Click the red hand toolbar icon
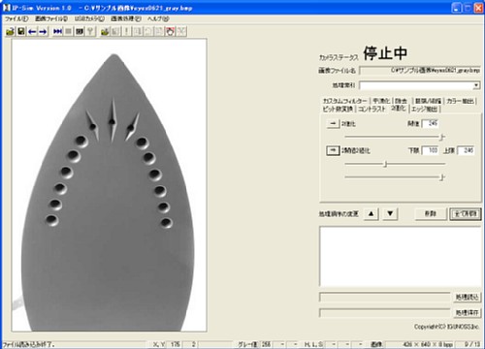 171,31
